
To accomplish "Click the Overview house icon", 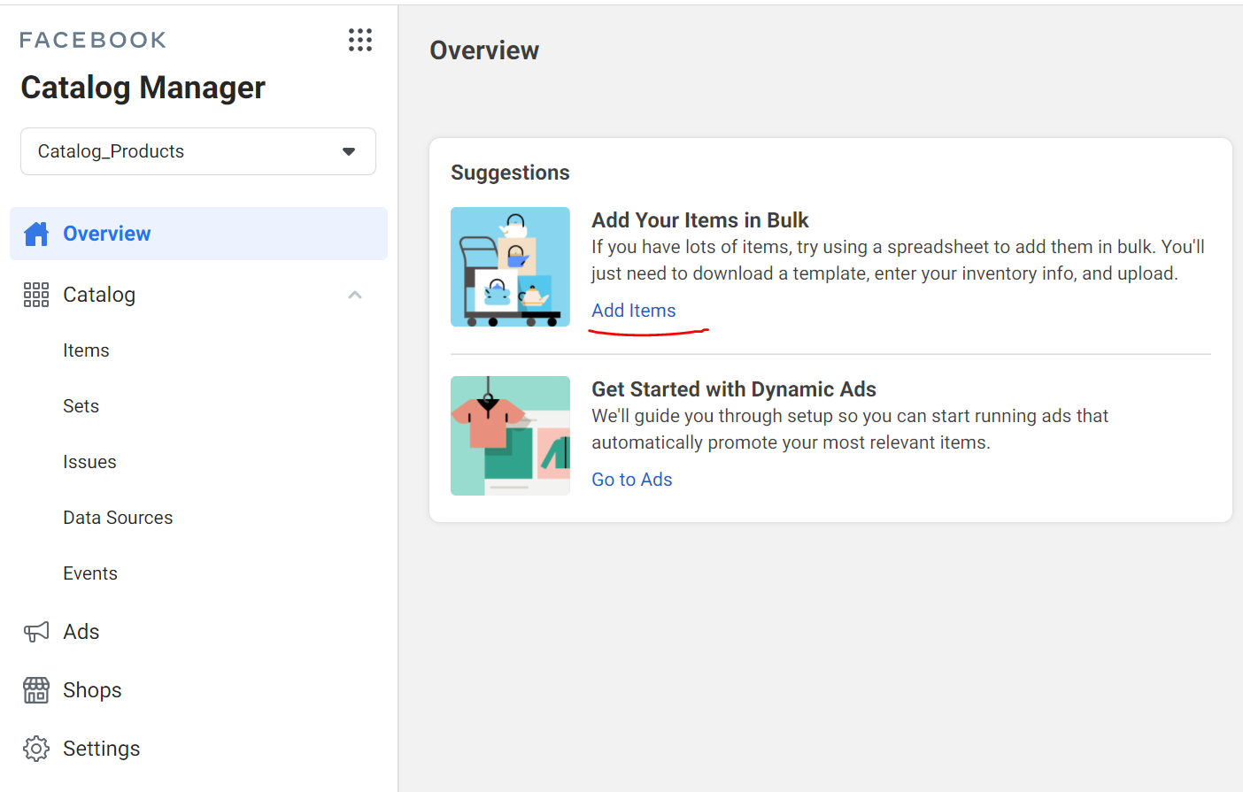I will (x=36, y=234).
